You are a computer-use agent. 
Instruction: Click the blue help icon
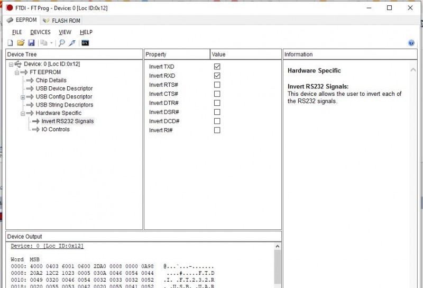click(x=411, y=43)
